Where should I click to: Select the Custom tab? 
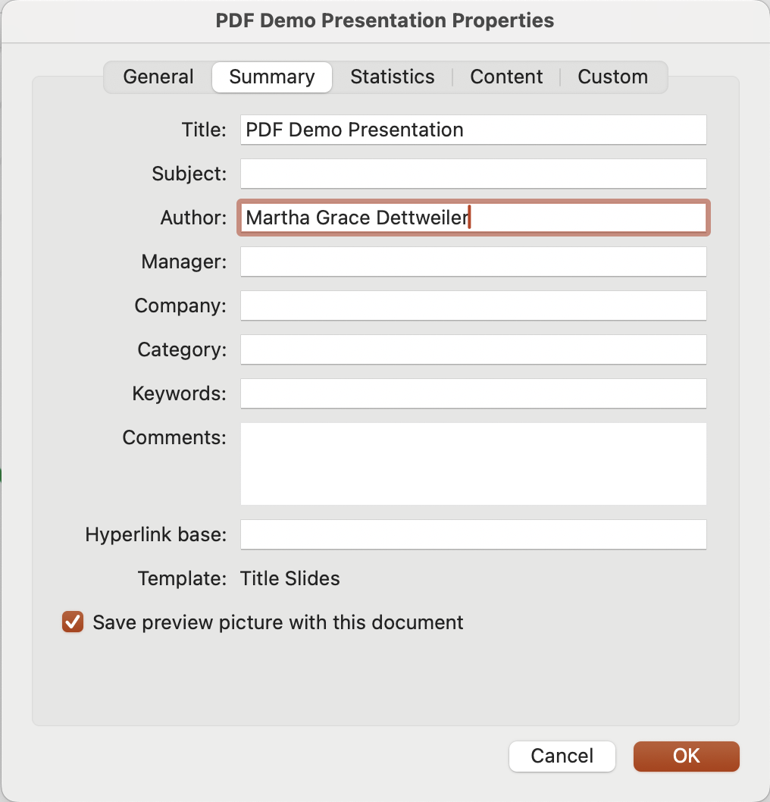[612, 77]
